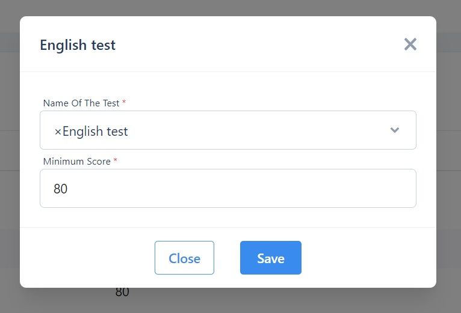
Task: Click the dimmed backdrop above the dialog
Action: 229,7
